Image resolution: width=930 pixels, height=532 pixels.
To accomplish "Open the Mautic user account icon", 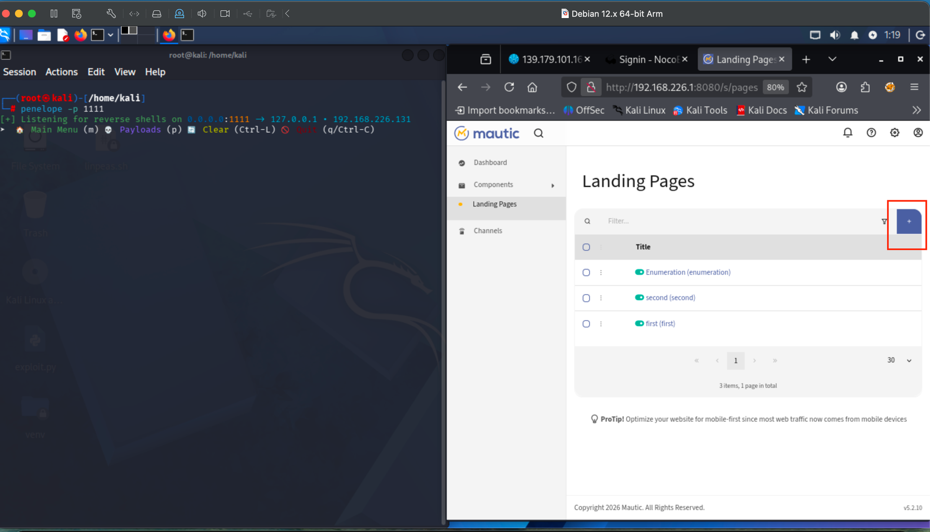I will coord(918,133).
